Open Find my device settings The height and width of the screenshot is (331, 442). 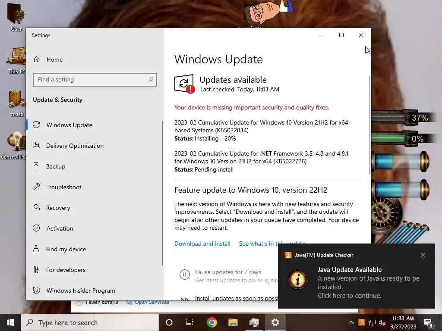(x=66, y=249)
